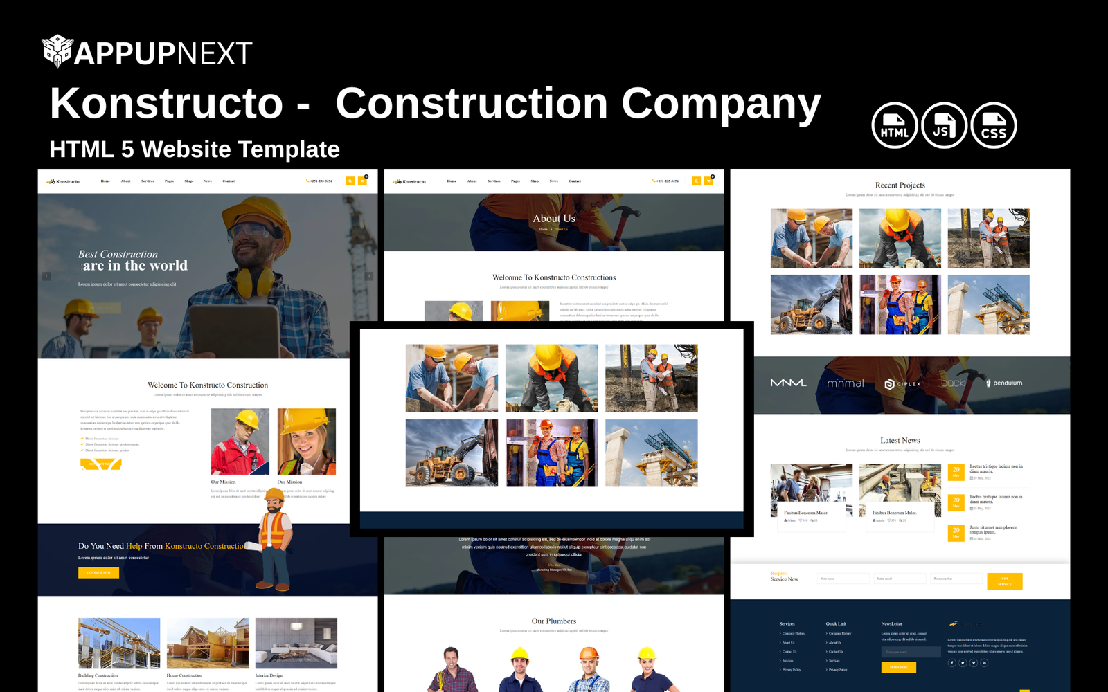1108x692 pixels.
Task: Open the Building Construction service image
Action: (x=119, y=643)
